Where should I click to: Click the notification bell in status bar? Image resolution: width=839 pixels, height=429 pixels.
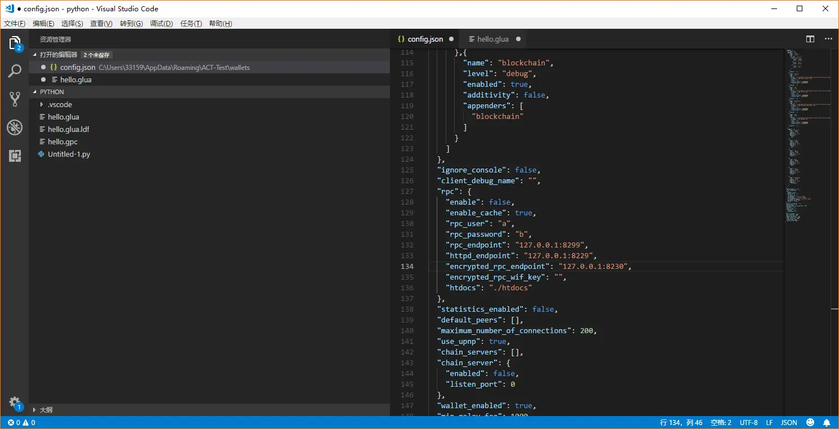[827, 422]
